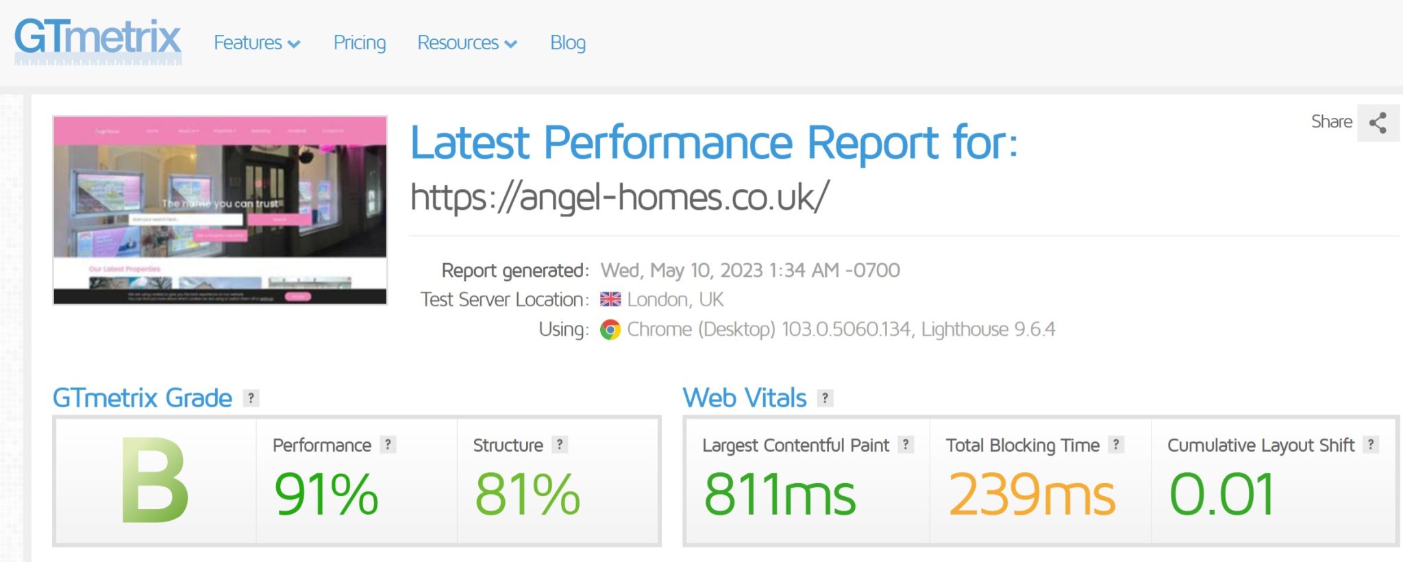1403x562 pixels.
Task: Click the Performance question mark icon
Action: [x=388, y=445]
